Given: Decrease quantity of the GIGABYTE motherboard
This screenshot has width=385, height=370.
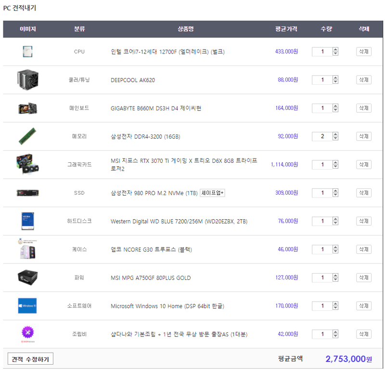Looking at the screenshot, I should [x=335, y=110].
